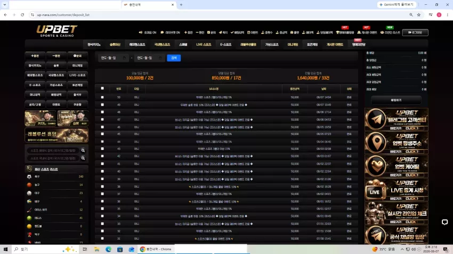Select the volleyball icon (배구)
The width and height of the screenshot is (453, 254).
pos(29,201)
